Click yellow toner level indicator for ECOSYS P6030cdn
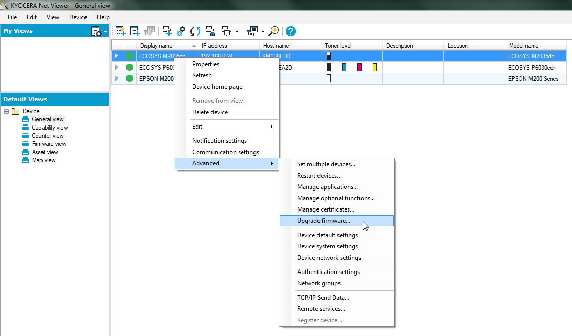This screenshot has height=336, width=572. pos(375,67)
